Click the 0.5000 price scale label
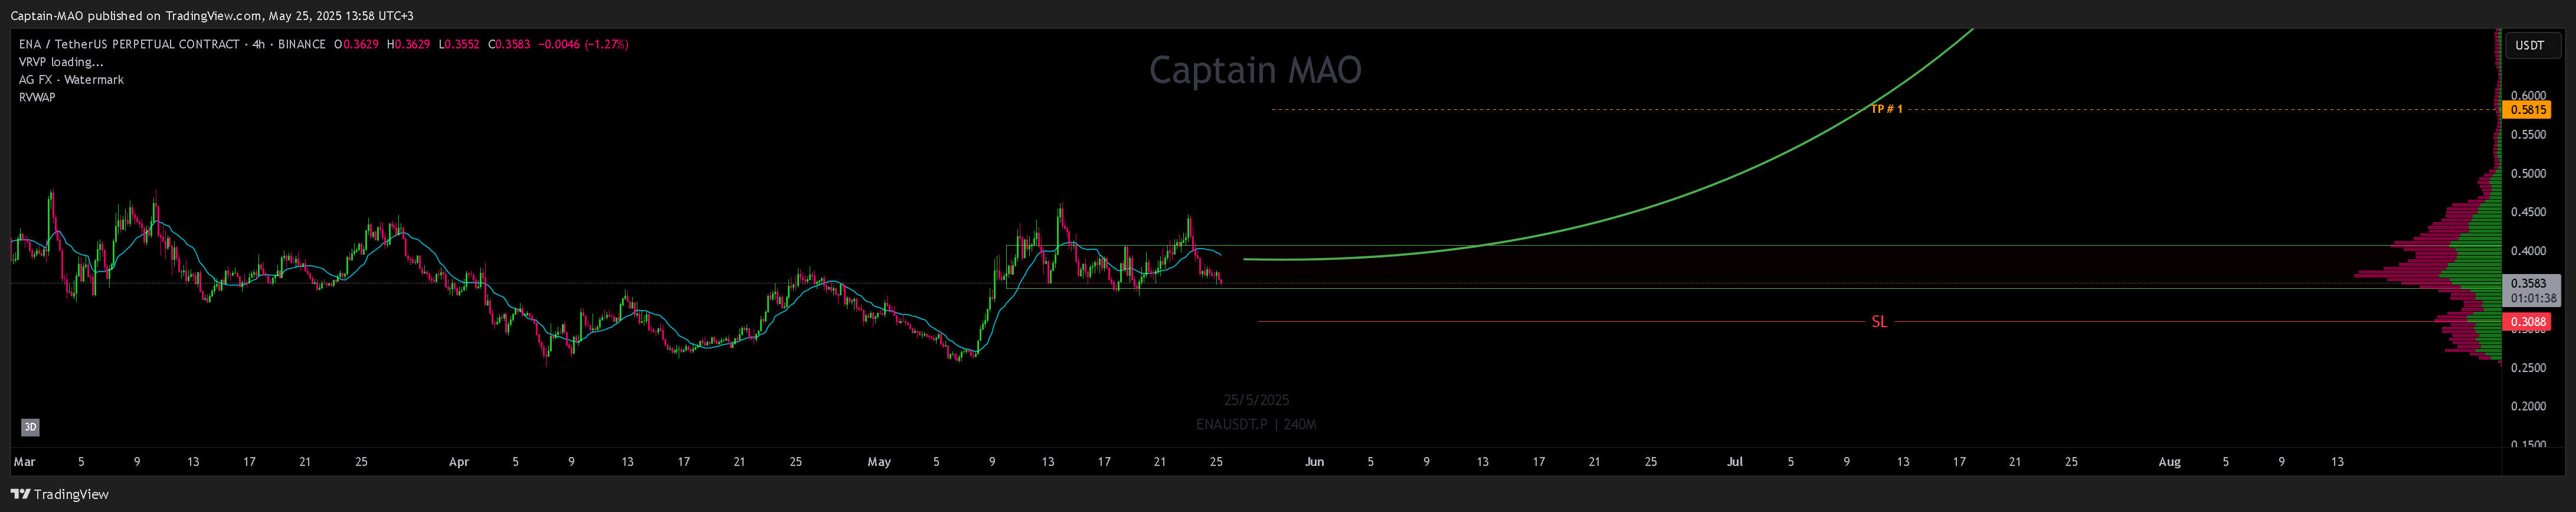Viewport: 2576px width, 512px height. click(2528, 174)
